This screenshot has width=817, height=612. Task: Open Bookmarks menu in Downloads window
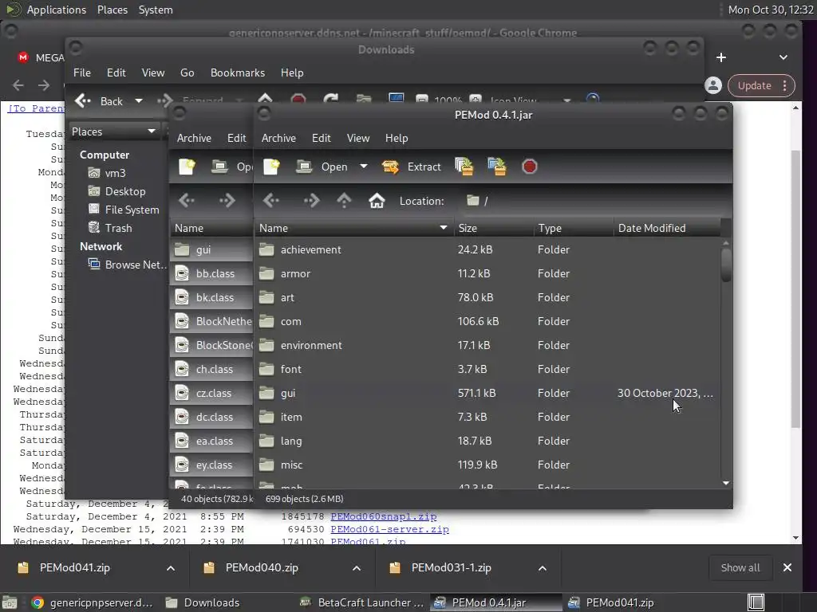238,73
